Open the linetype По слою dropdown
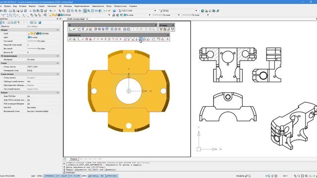This screenshot has width=317, height=178. point(178,15)
